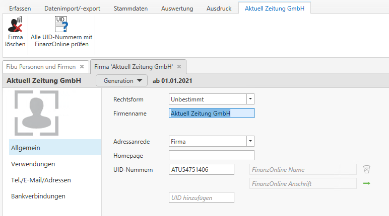Image resolution: width=389 pixels, height=216 pixels.
Task: Close the Firma 'Aktuell Zeitung GmbH' tab
Action: tap(179, 66)
